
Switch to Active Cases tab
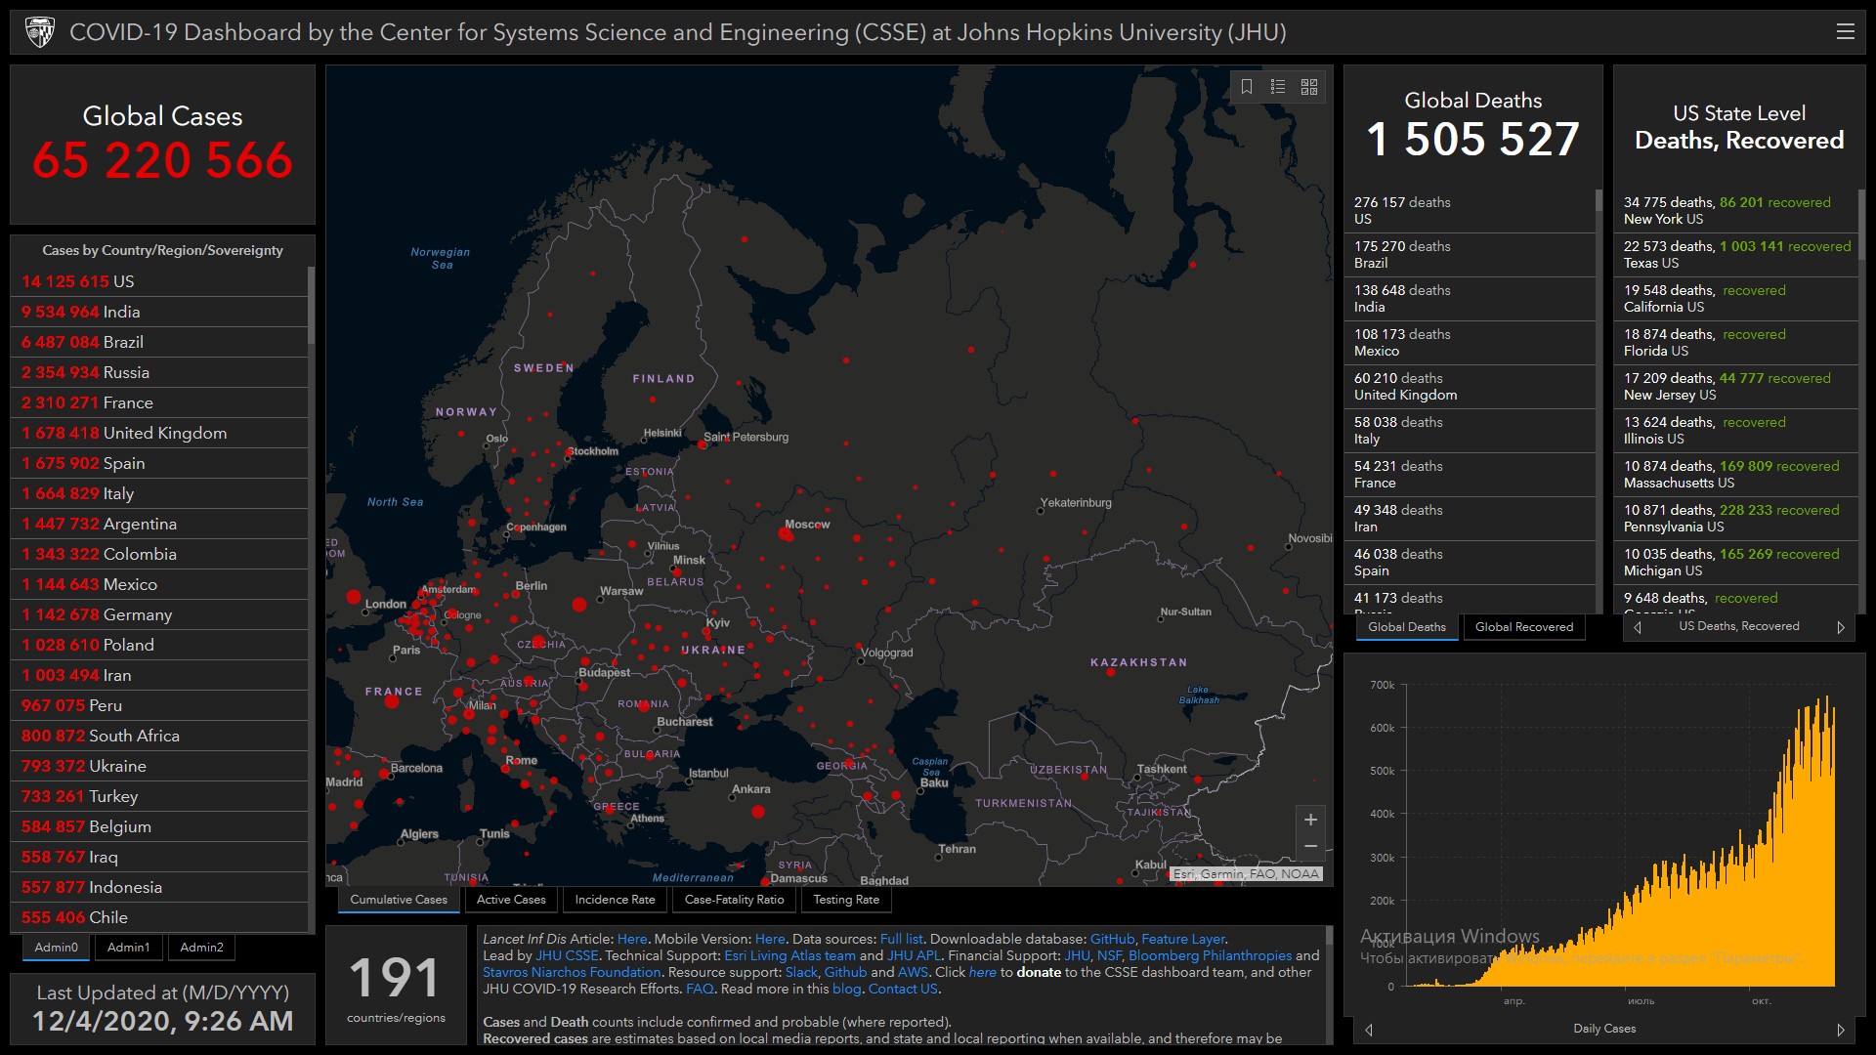click(x=511, y=900)
